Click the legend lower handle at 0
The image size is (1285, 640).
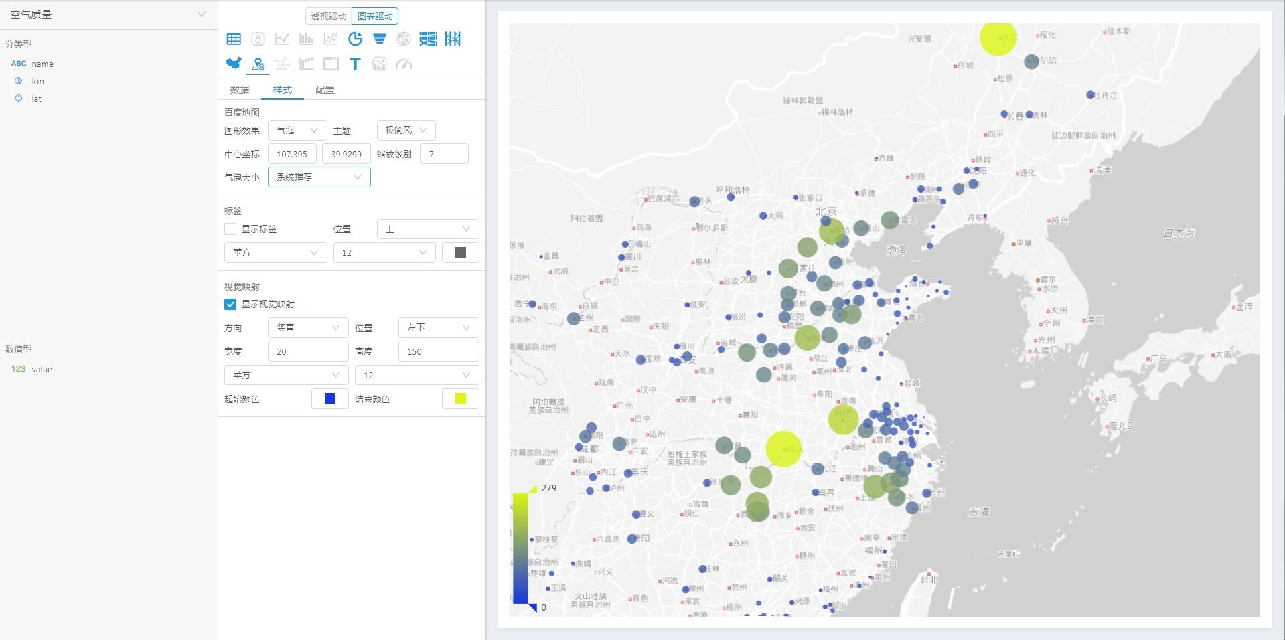pyautogui.click(x=533, y=607)
